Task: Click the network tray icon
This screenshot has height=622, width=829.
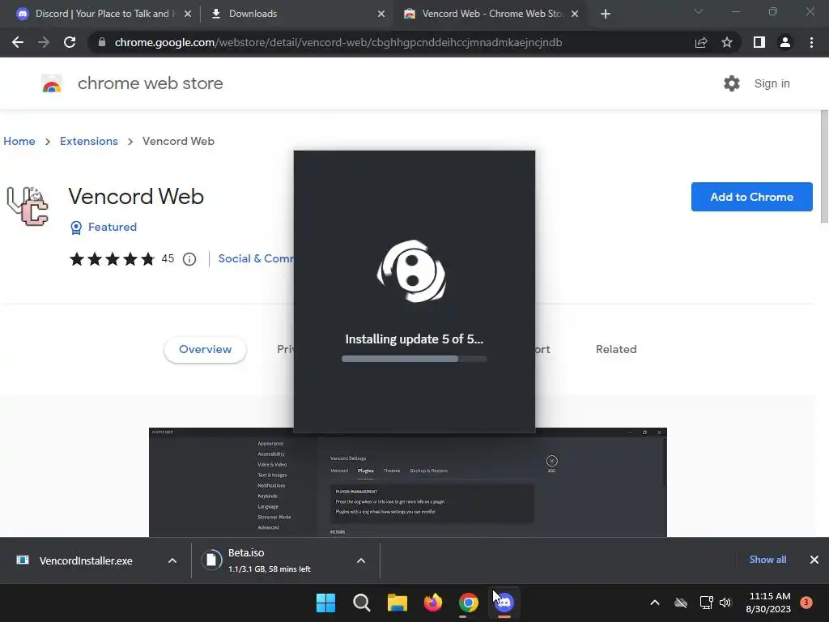Action: [706, 603]
